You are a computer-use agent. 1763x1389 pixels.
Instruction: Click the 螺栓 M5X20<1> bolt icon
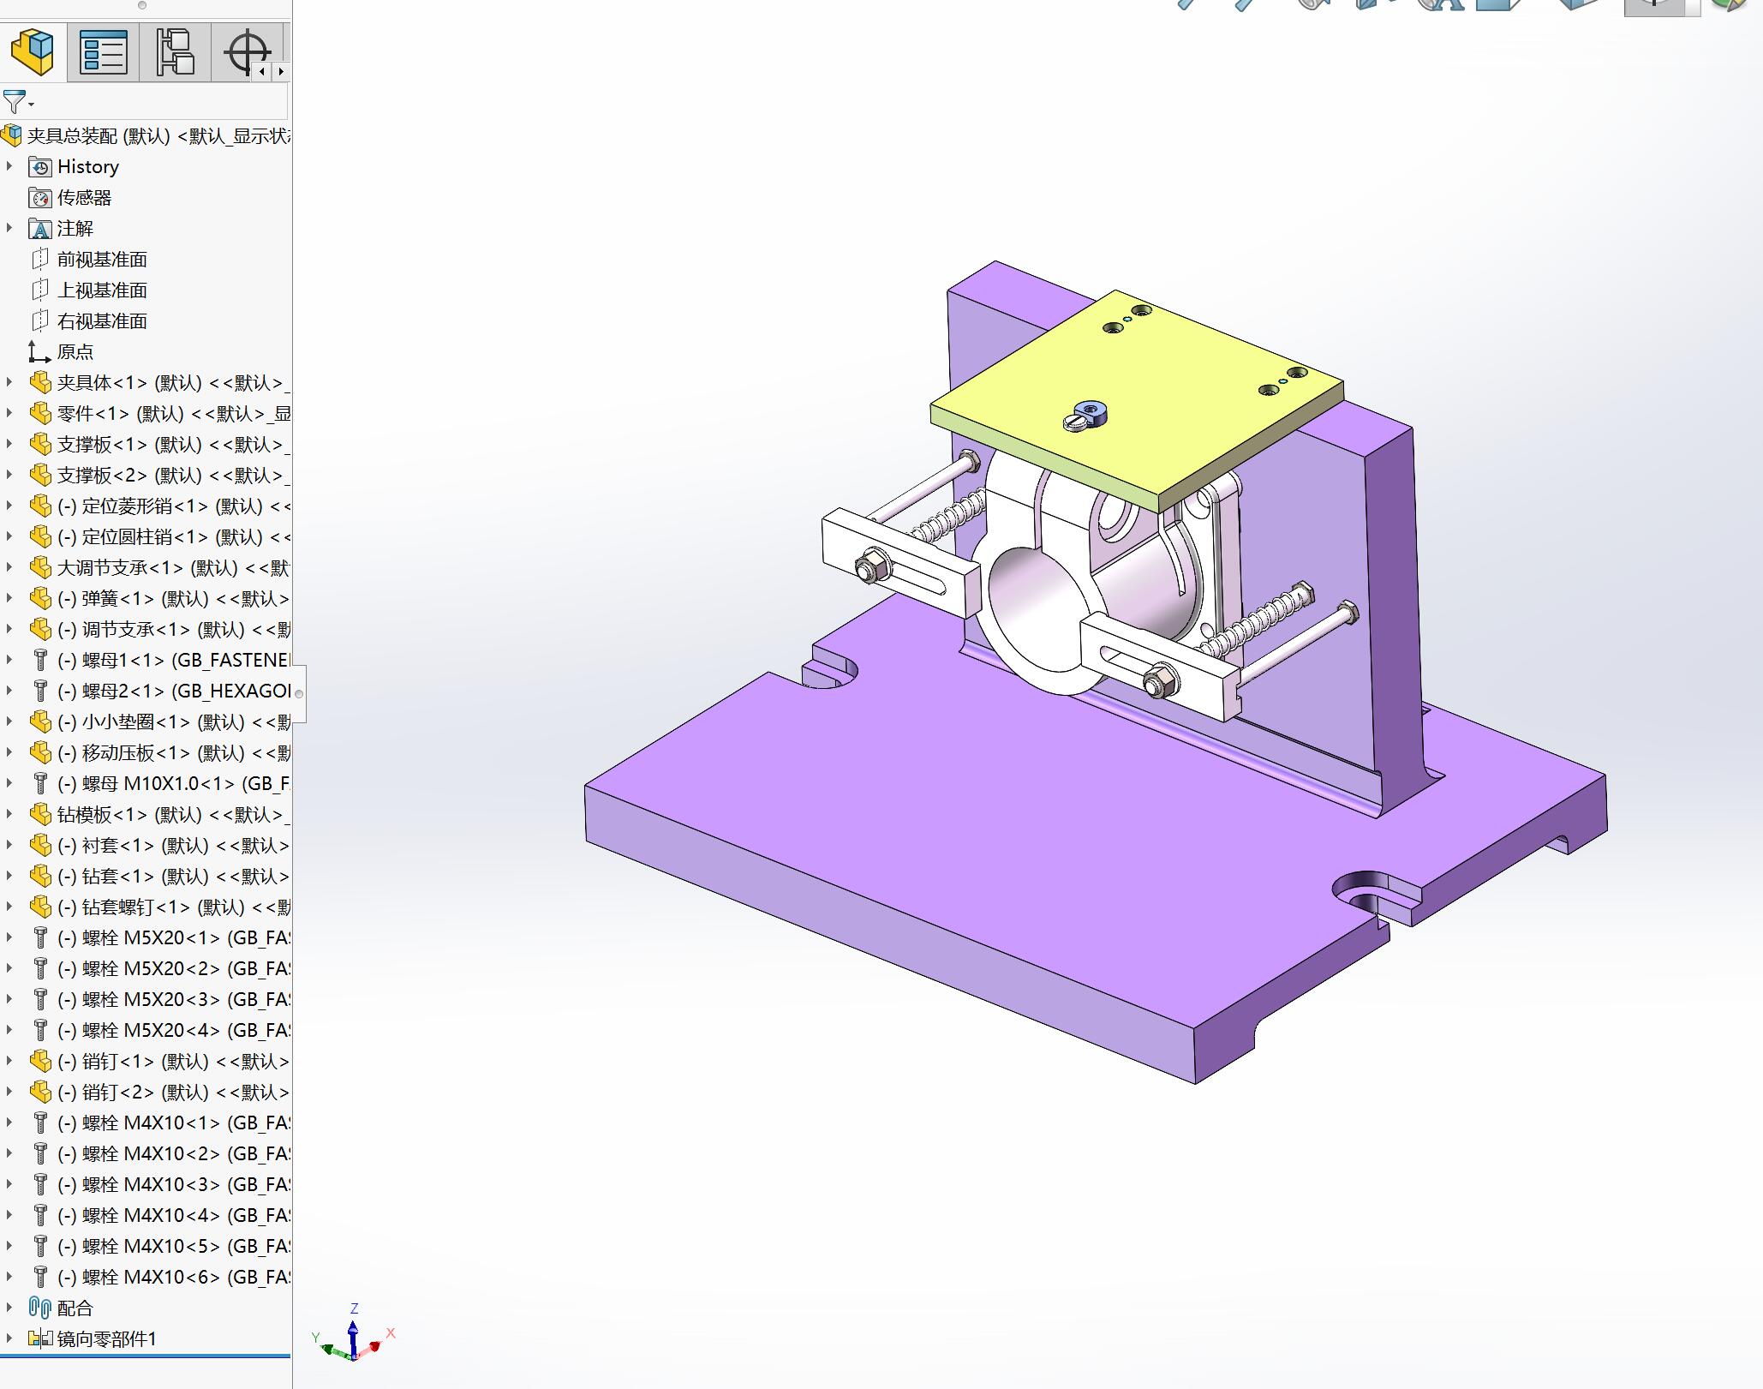(40, 938)
